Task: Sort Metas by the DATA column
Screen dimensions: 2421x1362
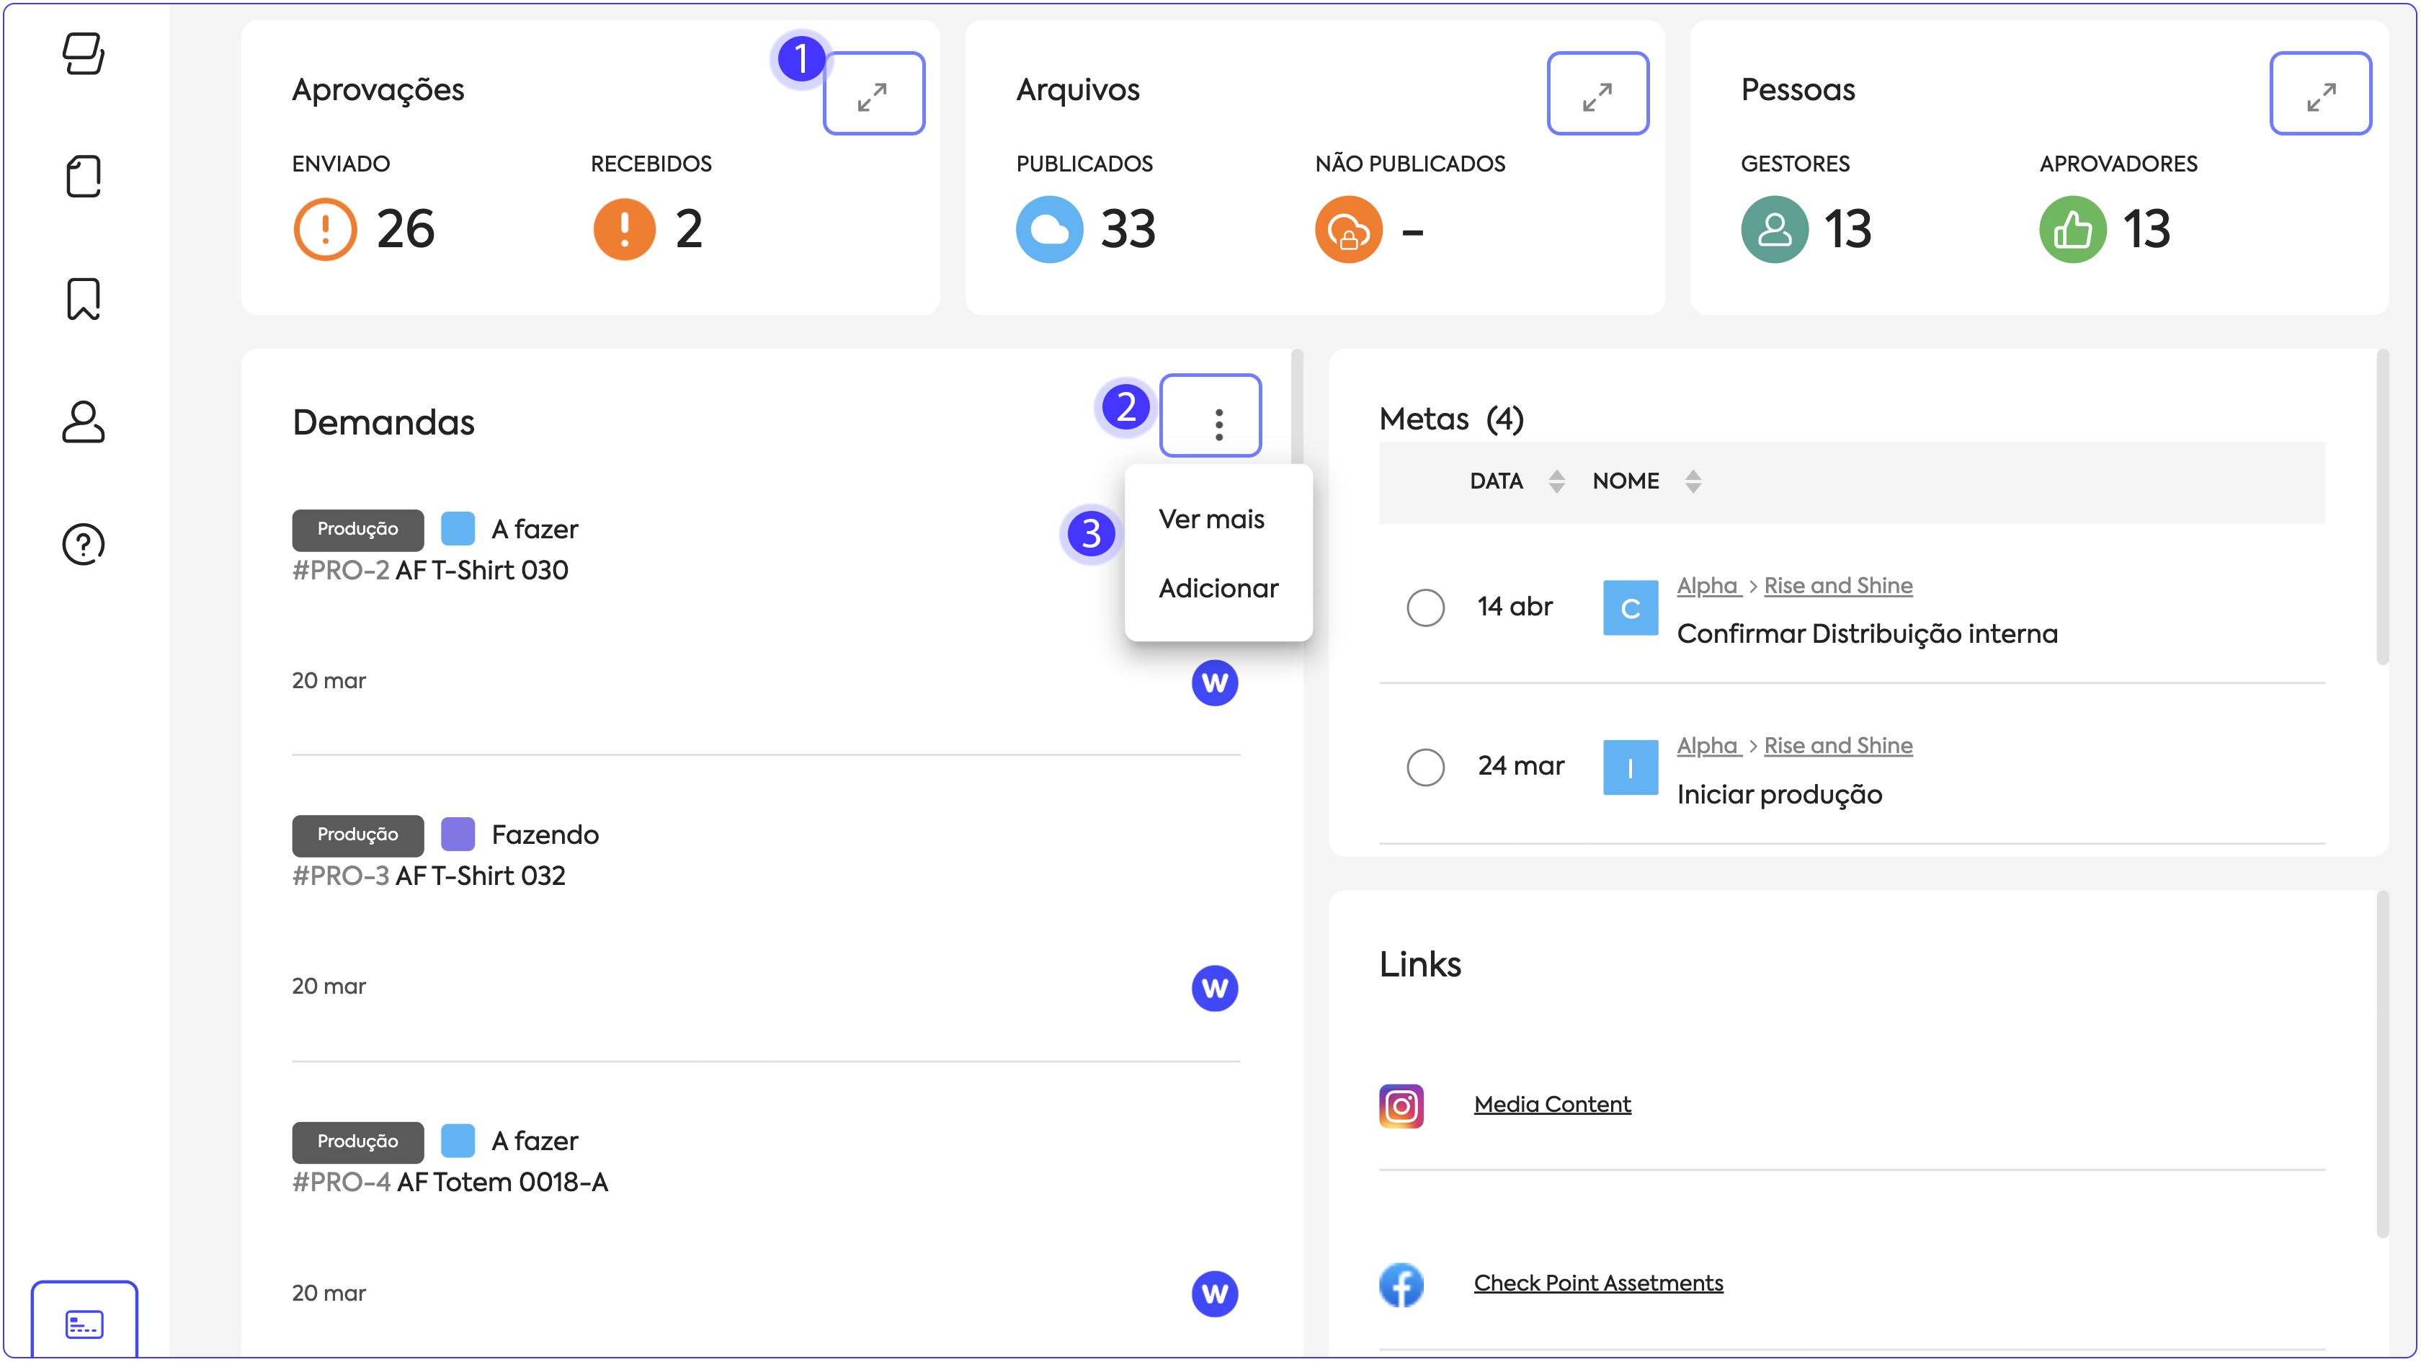Action: 1556,481
